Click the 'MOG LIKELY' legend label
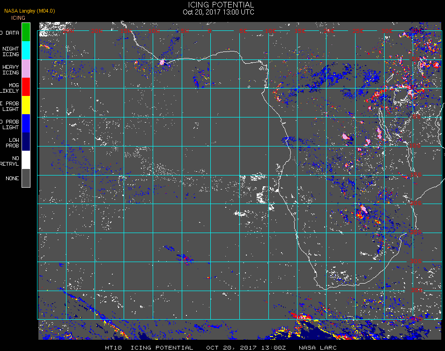The width and height of the screenshot is (445, 351). click(10, 88)
